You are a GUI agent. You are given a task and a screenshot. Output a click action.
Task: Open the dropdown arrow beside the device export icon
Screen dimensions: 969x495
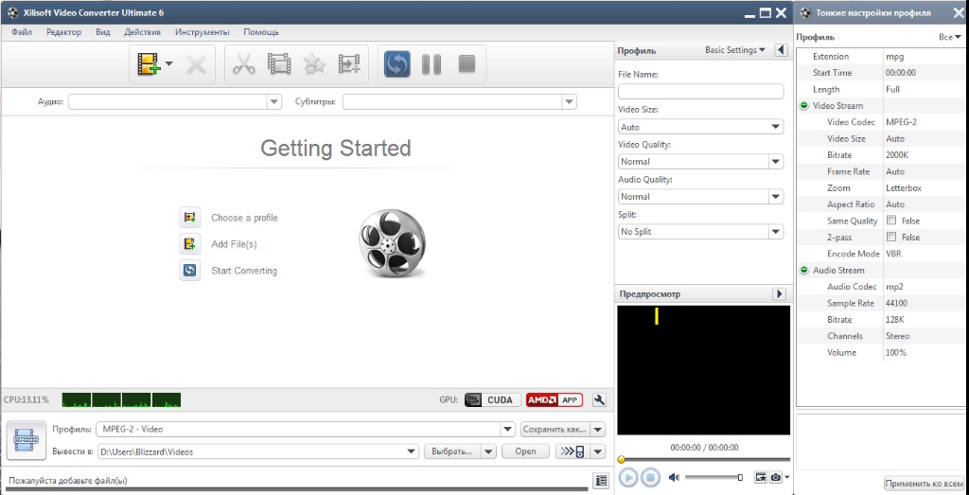pos(598,451)
